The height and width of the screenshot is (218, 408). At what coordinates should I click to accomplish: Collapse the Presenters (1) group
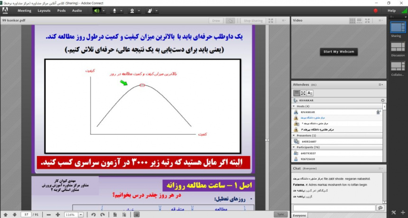coord(294,136)
